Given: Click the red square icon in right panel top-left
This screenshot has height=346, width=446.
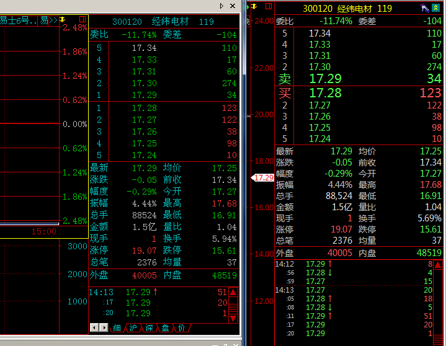Looking at the screenshot, I should 267,6.
